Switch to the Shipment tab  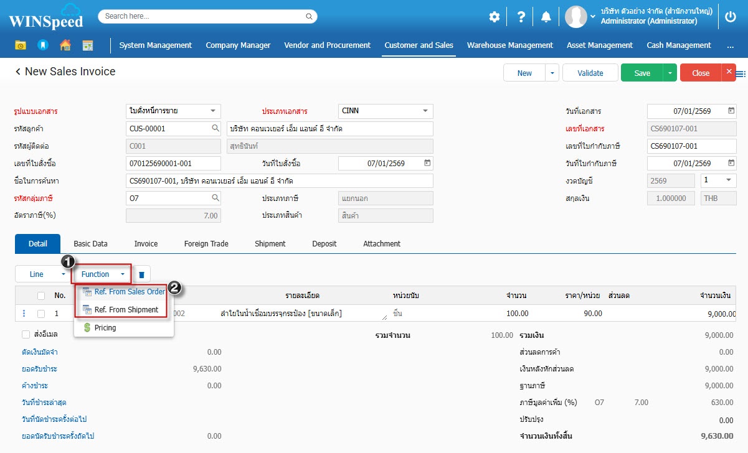pyautogui.click(x=270, y=244)
